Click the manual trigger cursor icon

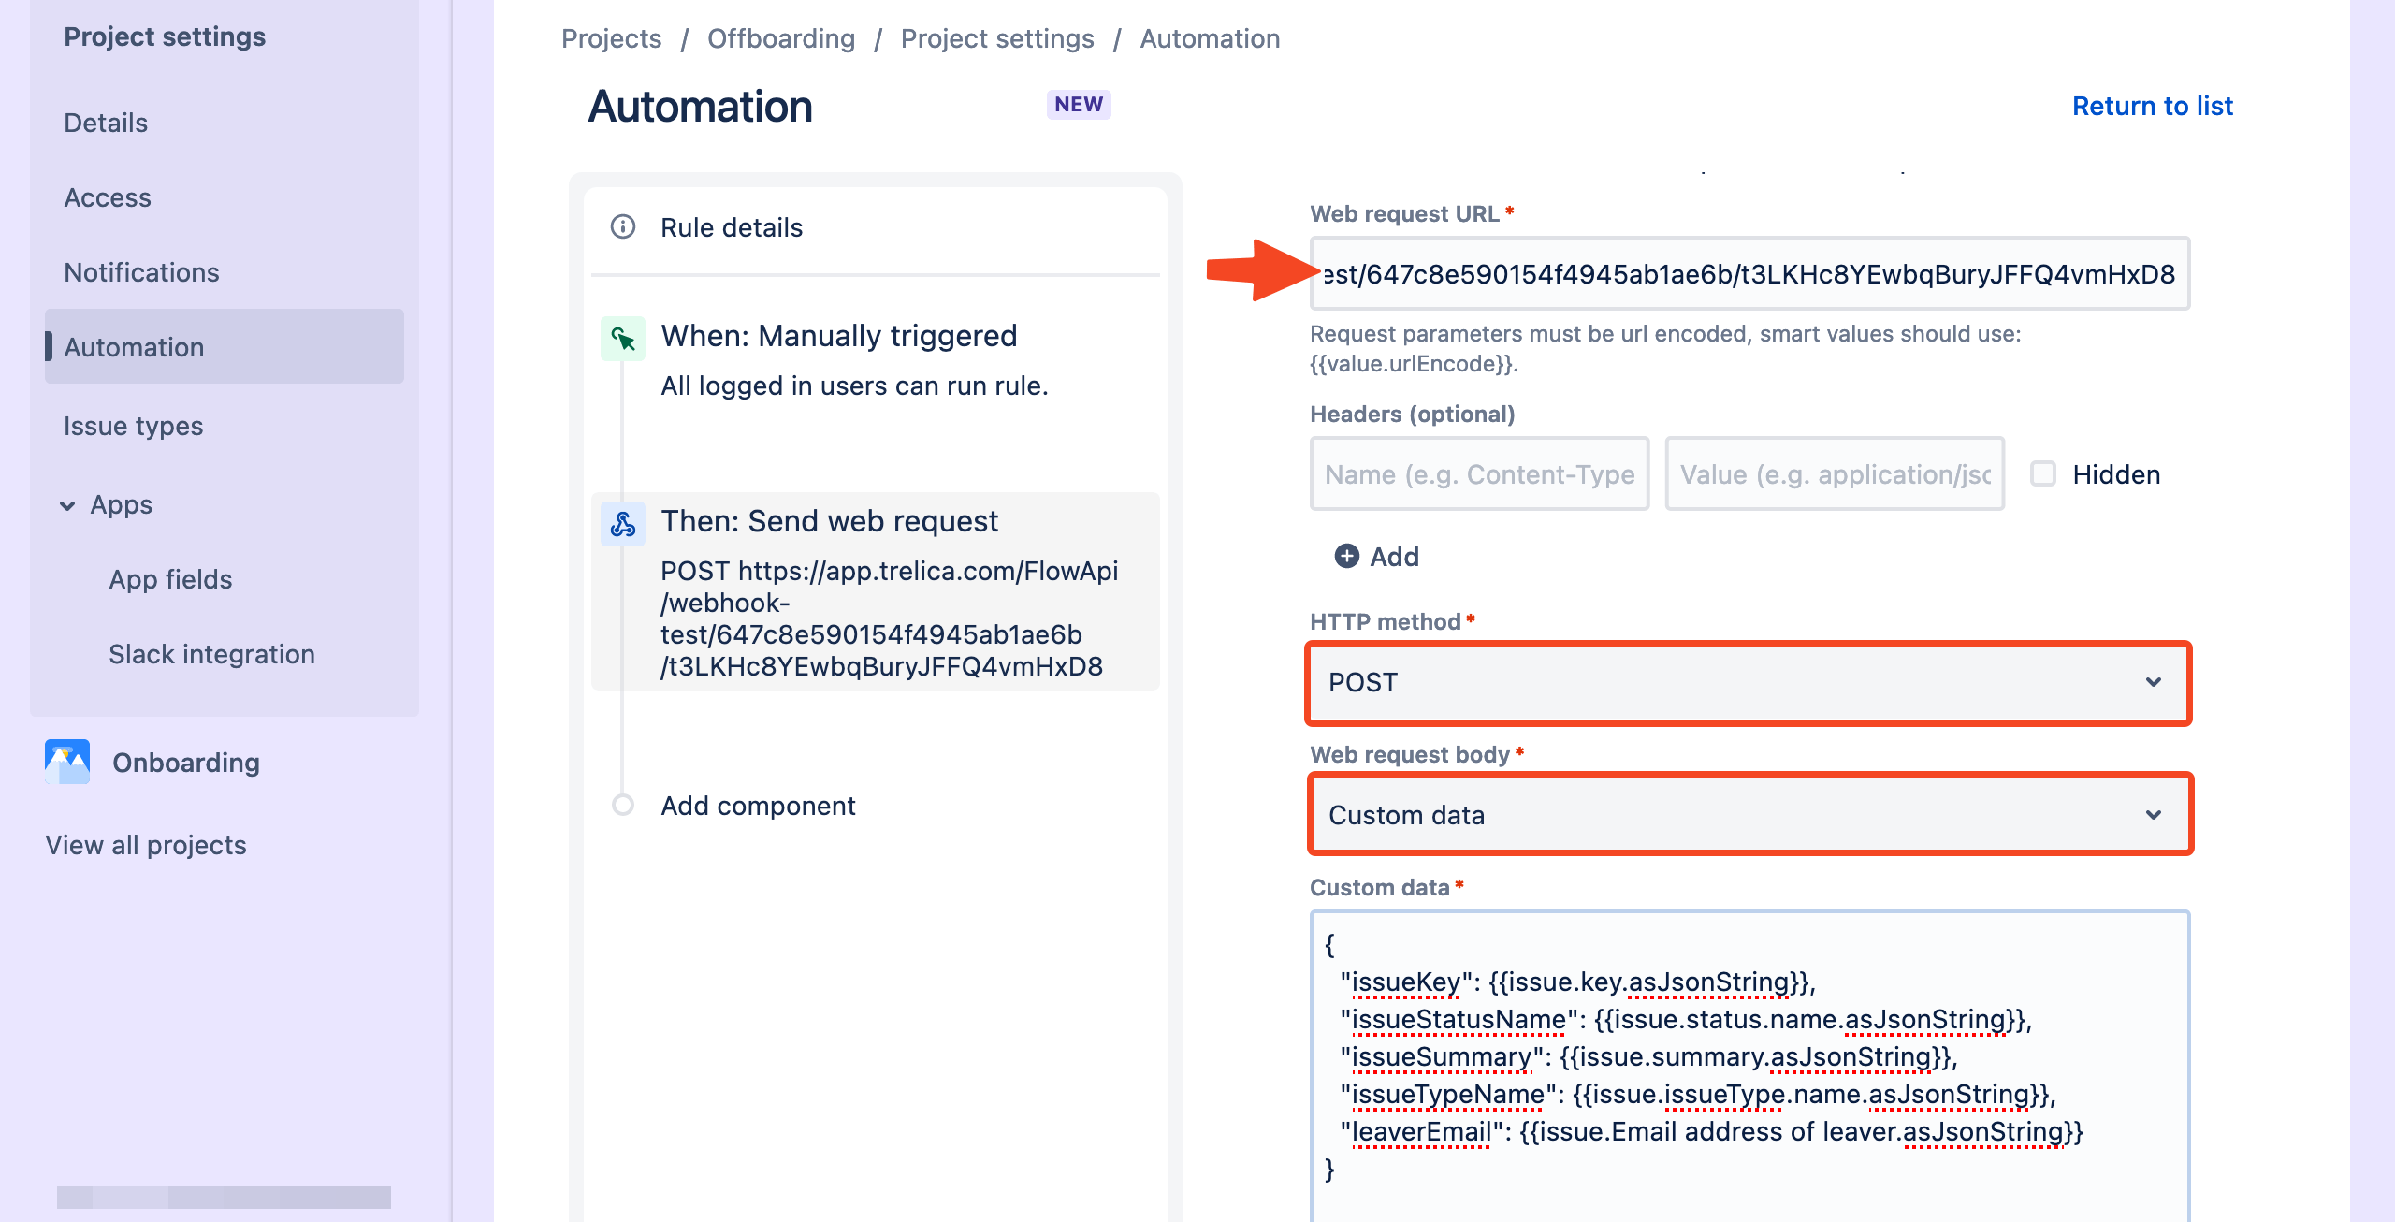[623, 338]
